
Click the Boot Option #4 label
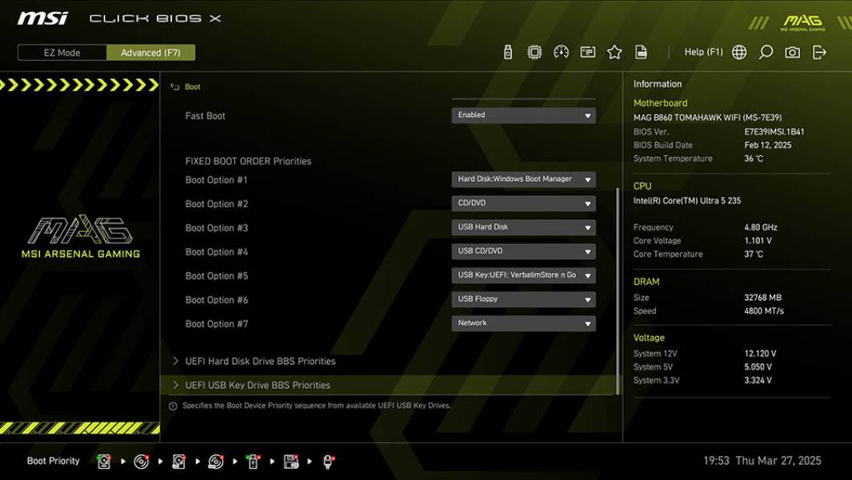pos(216,252)
